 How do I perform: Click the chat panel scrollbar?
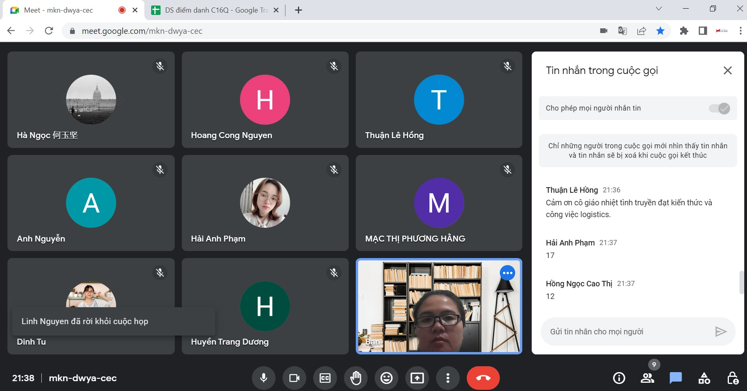tap(741, 282)
